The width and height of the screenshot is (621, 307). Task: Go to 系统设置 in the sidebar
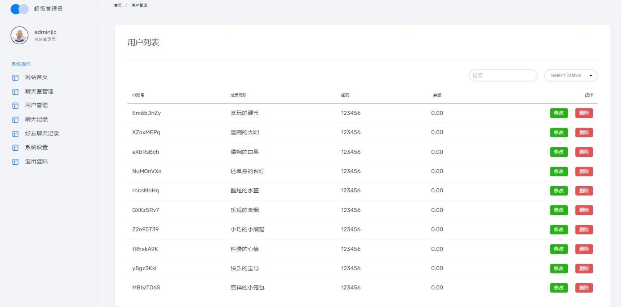click(x=36, y=147)
